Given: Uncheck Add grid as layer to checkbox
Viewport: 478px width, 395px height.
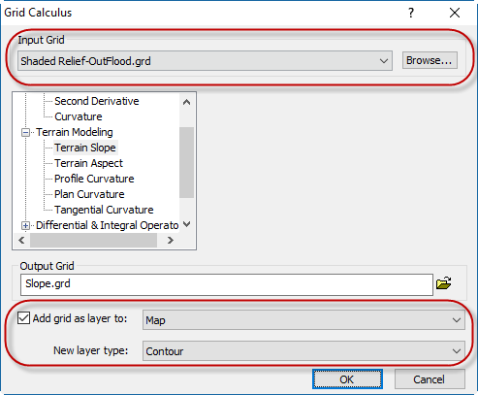Looking at the screenshot, I should 23,318.
